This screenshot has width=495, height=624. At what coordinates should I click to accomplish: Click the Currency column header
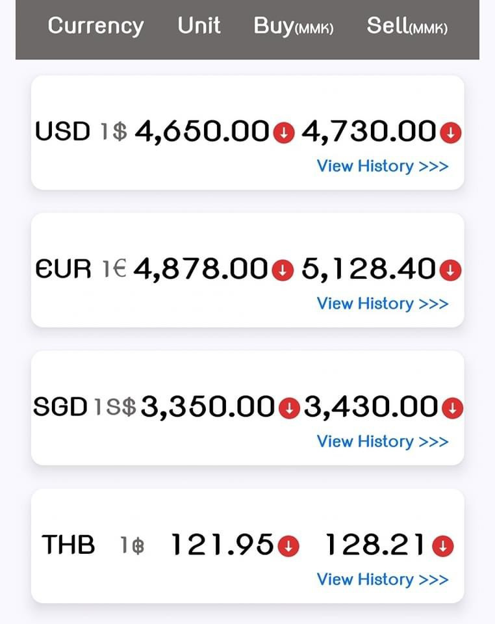point(95,26)
